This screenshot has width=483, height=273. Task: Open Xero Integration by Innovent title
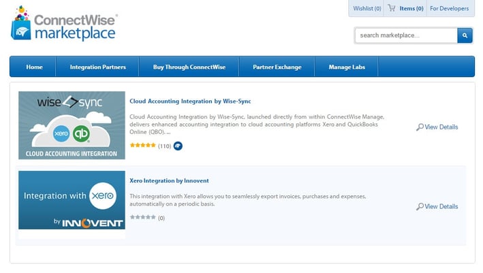click(x=169, y=180)
